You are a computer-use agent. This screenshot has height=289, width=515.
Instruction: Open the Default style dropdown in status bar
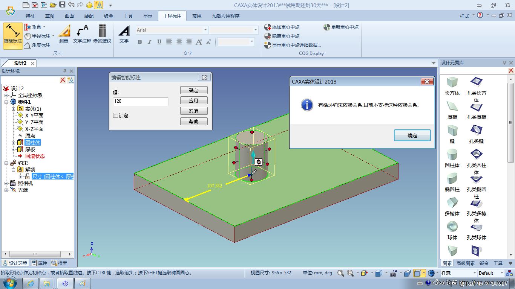[x=502, y=273]
